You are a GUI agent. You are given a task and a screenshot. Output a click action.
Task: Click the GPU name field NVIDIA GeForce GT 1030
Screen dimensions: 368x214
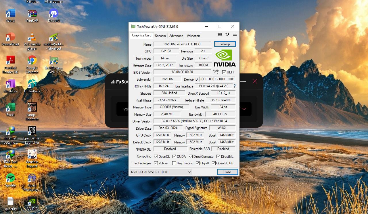182,44
